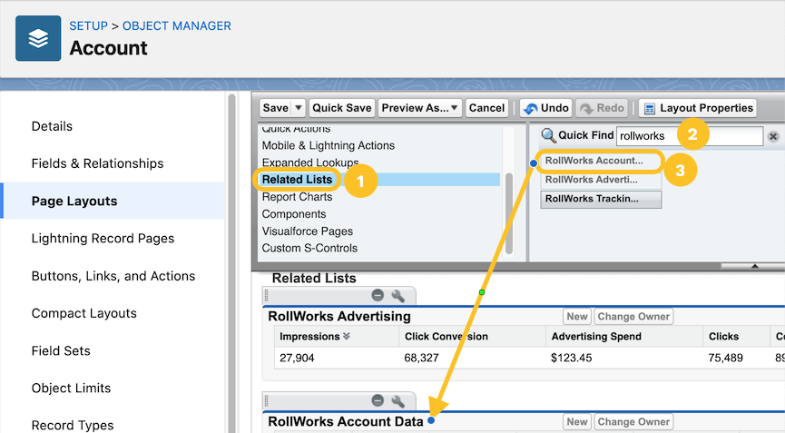
Task: Open Layout Properties
Action: 698,108
